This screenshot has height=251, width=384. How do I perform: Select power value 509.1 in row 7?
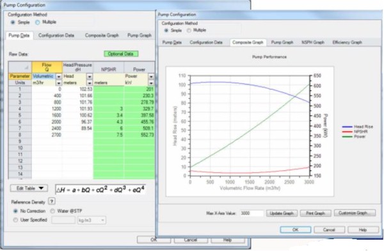pos(140,129)
